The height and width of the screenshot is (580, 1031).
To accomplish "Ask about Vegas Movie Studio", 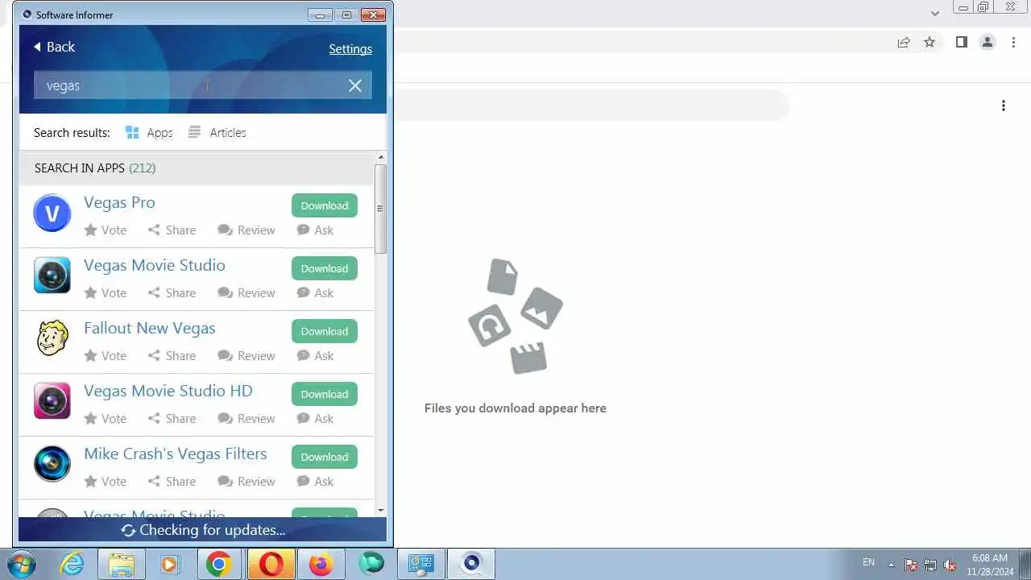I will tap(315, 293).
